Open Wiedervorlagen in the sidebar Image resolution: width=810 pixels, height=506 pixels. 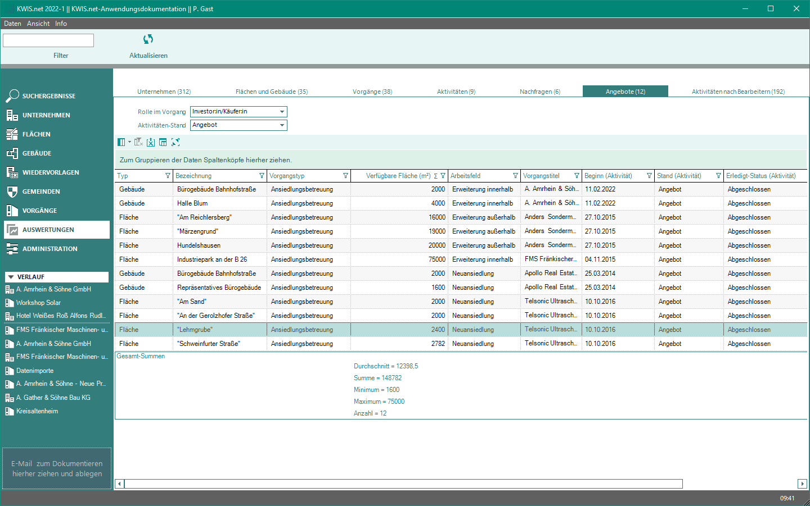pyautogui.click(x=56, y=172)
